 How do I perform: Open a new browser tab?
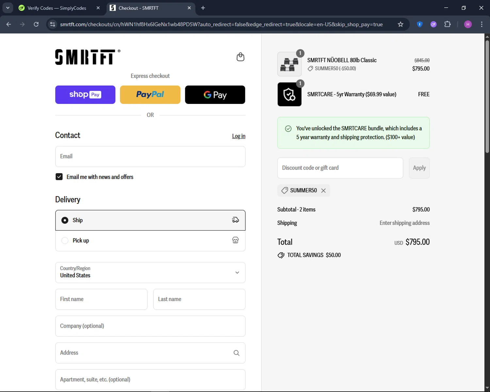pyautogui.click(x=203, y=8)
